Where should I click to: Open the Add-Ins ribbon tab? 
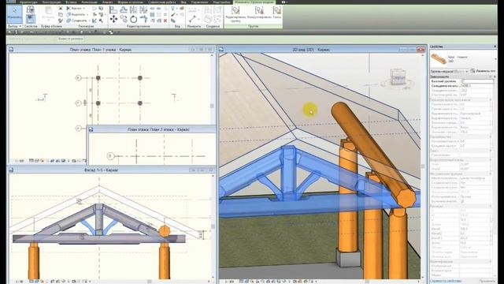click(221, 2)
